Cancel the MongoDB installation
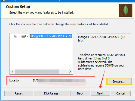135x101 pixels. [121, 93]
